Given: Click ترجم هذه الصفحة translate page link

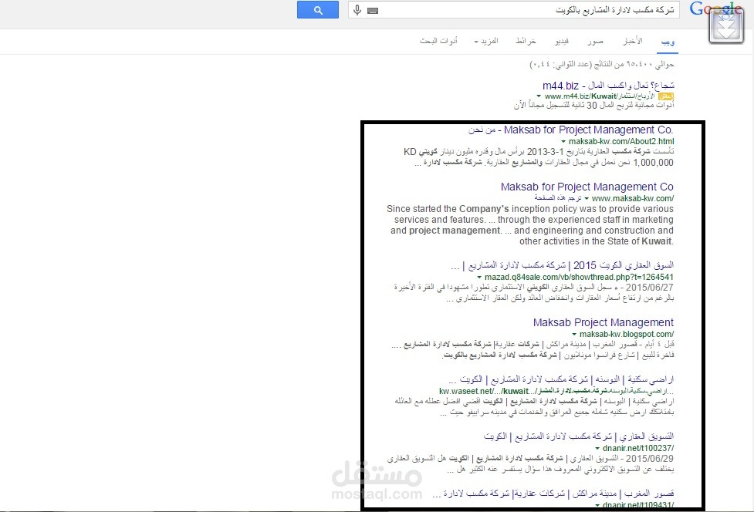Looking at the screenshot, I should 558,198.
